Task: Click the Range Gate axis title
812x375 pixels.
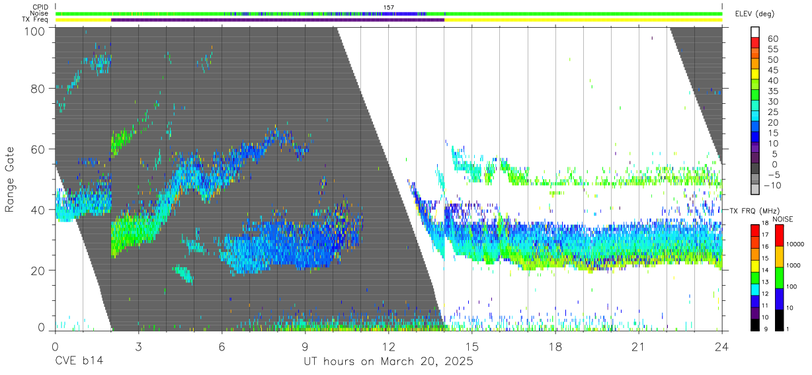Action: pyautogui.click(x=10, y=179)
